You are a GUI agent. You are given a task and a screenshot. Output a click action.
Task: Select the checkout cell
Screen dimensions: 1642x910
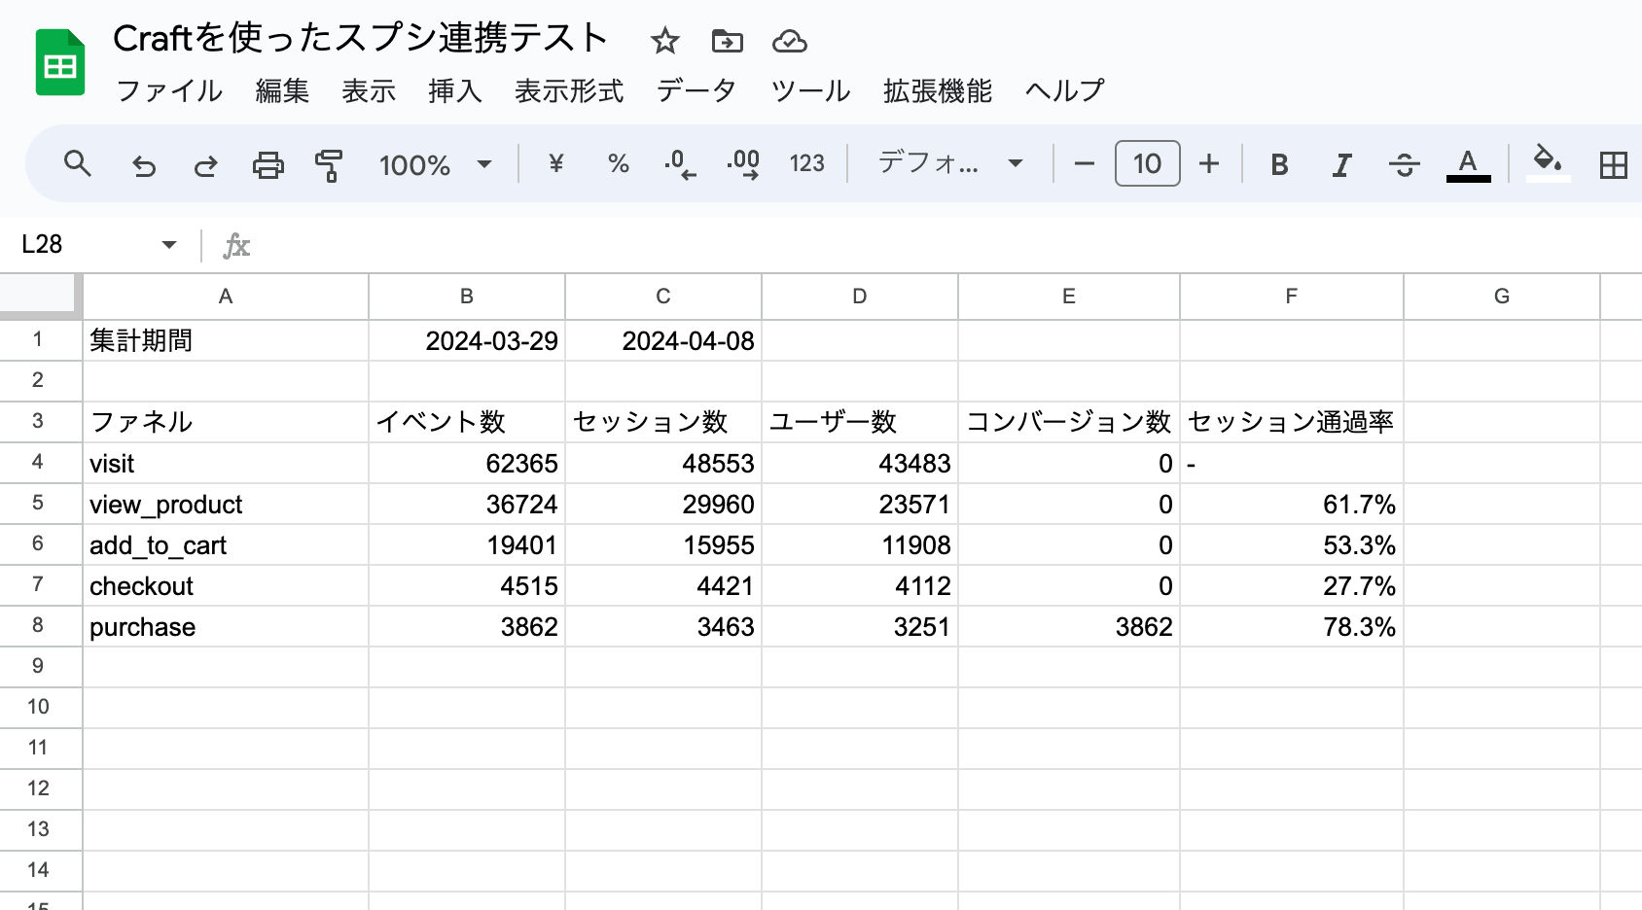point(226,585)
